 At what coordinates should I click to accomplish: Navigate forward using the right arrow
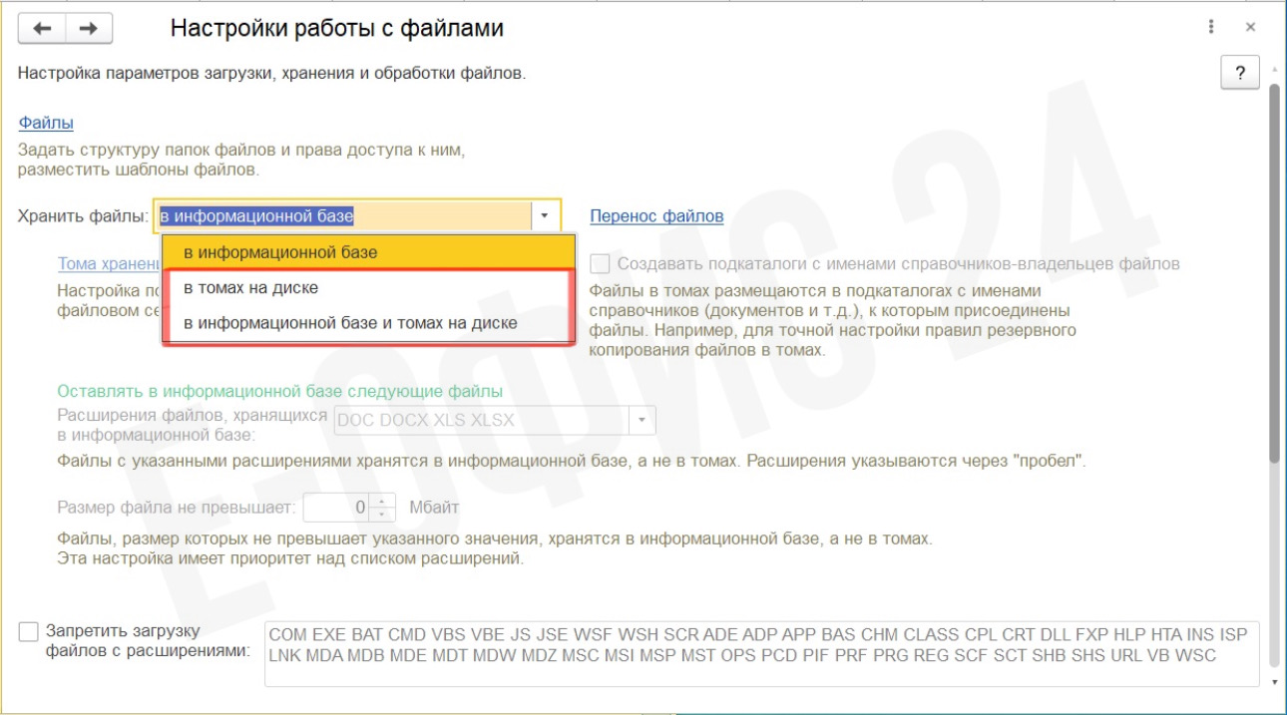[x=88, y=27]
